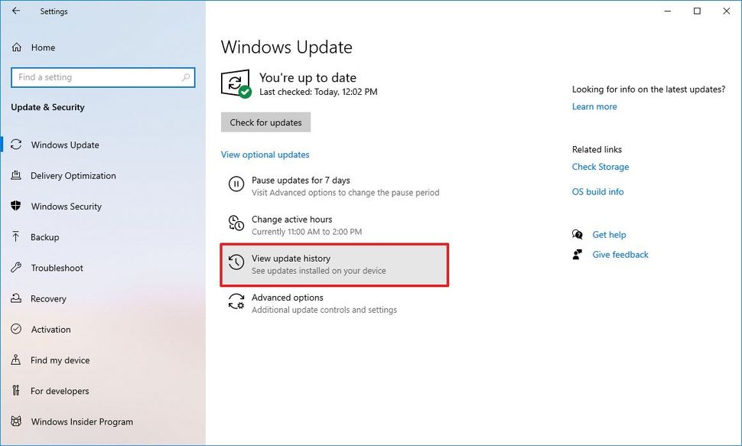Open View update history
This screenshot has height=446, width=742.
(x=334, y=265)
